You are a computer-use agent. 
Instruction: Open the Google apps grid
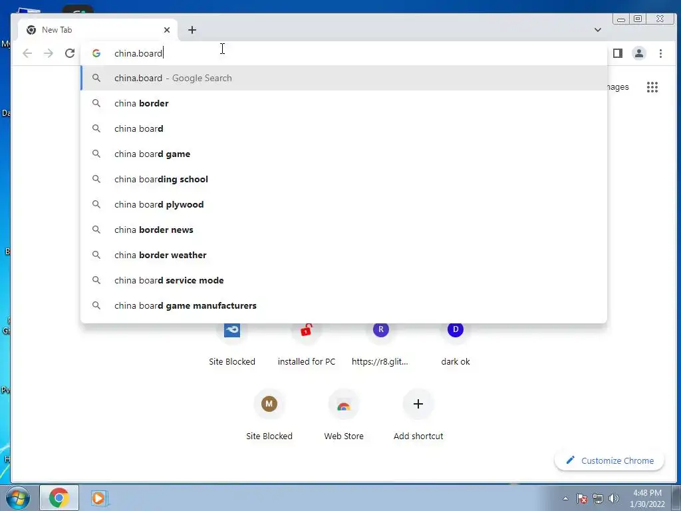pos(652,87)
